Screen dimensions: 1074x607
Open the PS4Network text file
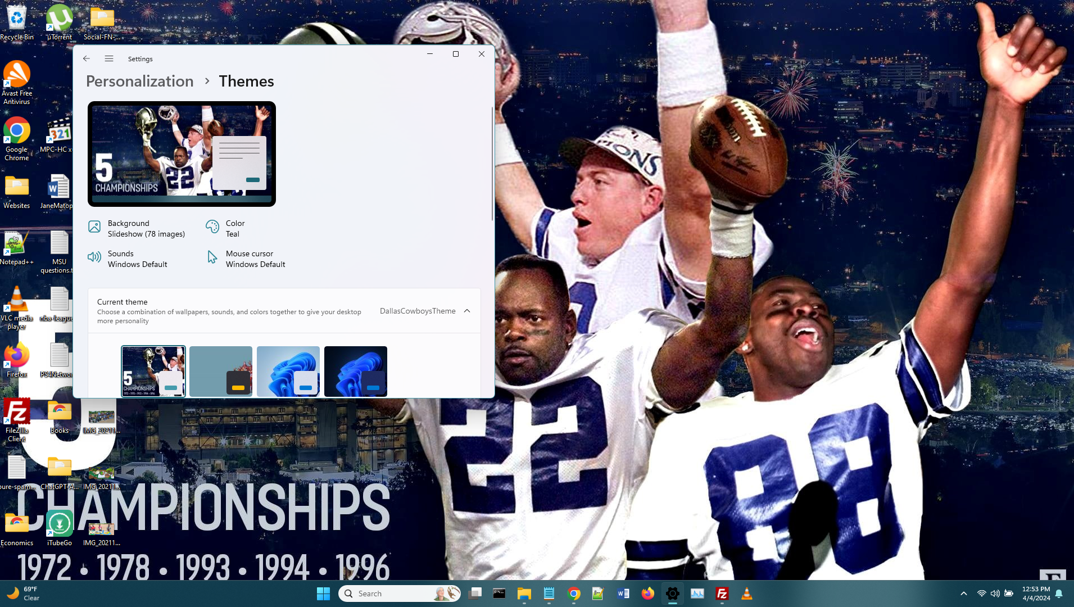58,360
